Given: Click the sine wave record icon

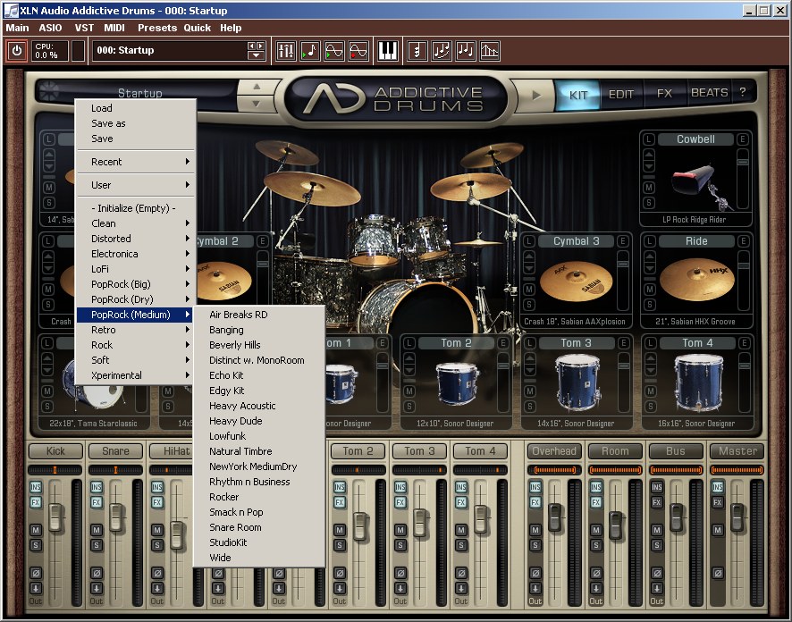Looking at the screenshot, I should tap(358, 50).
